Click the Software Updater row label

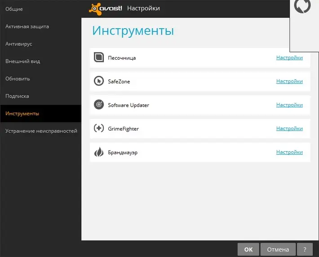point(128,105)
